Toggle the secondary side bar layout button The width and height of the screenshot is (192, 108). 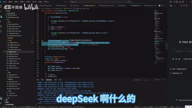183,2
